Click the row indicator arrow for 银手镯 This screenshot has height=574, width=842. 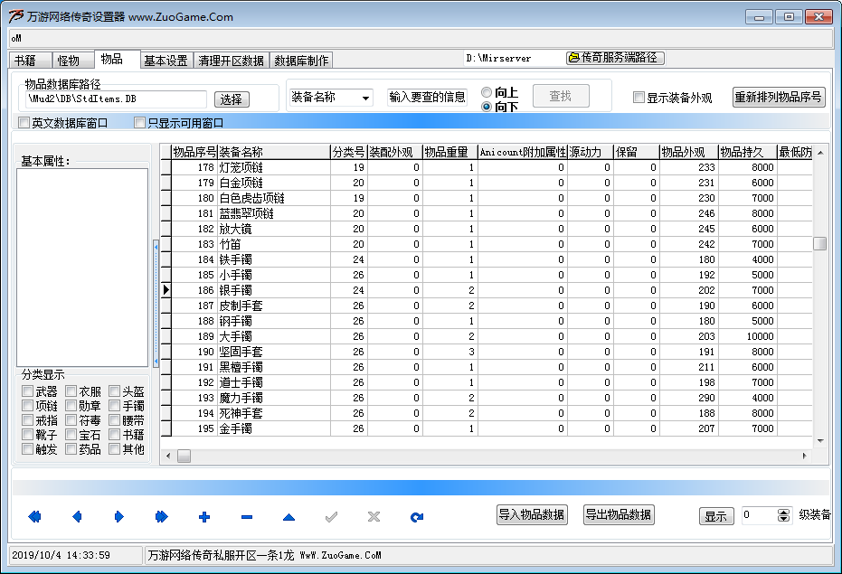[166, 290]
